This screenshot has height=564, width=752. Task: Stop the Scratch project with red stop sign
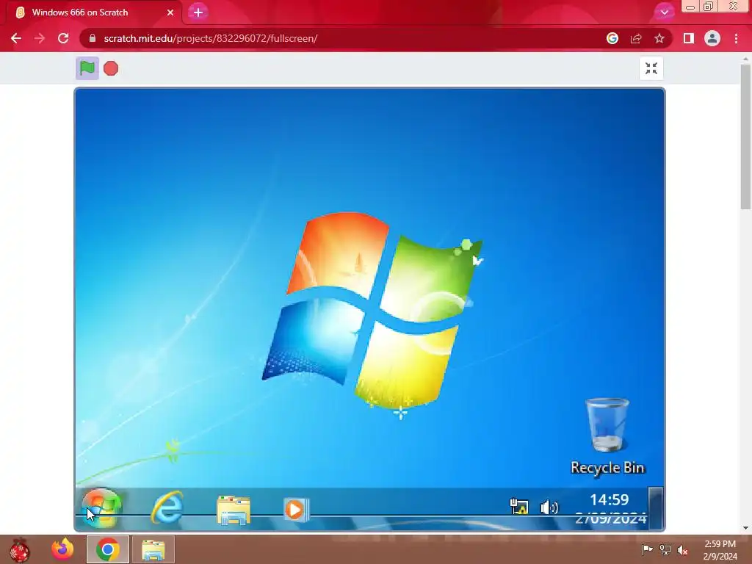111,68
